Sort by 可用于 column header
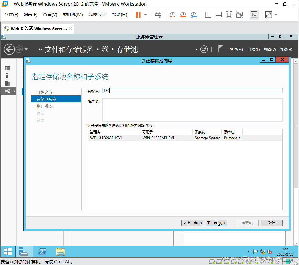The width and height of the screenshot is (299, 265). pyautogui.click(x=166, y=132)
